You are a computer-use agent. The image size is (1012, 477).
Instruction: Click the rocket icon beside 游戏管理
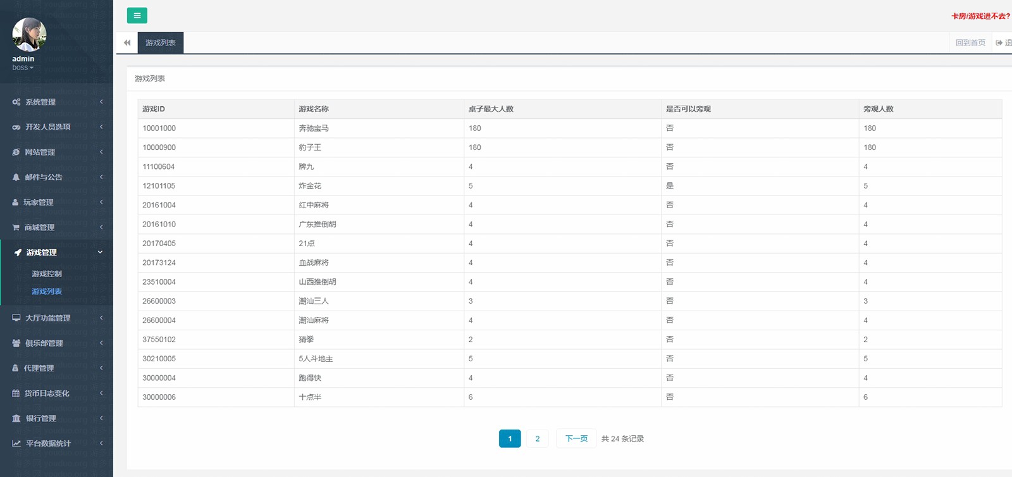point(18,252)
